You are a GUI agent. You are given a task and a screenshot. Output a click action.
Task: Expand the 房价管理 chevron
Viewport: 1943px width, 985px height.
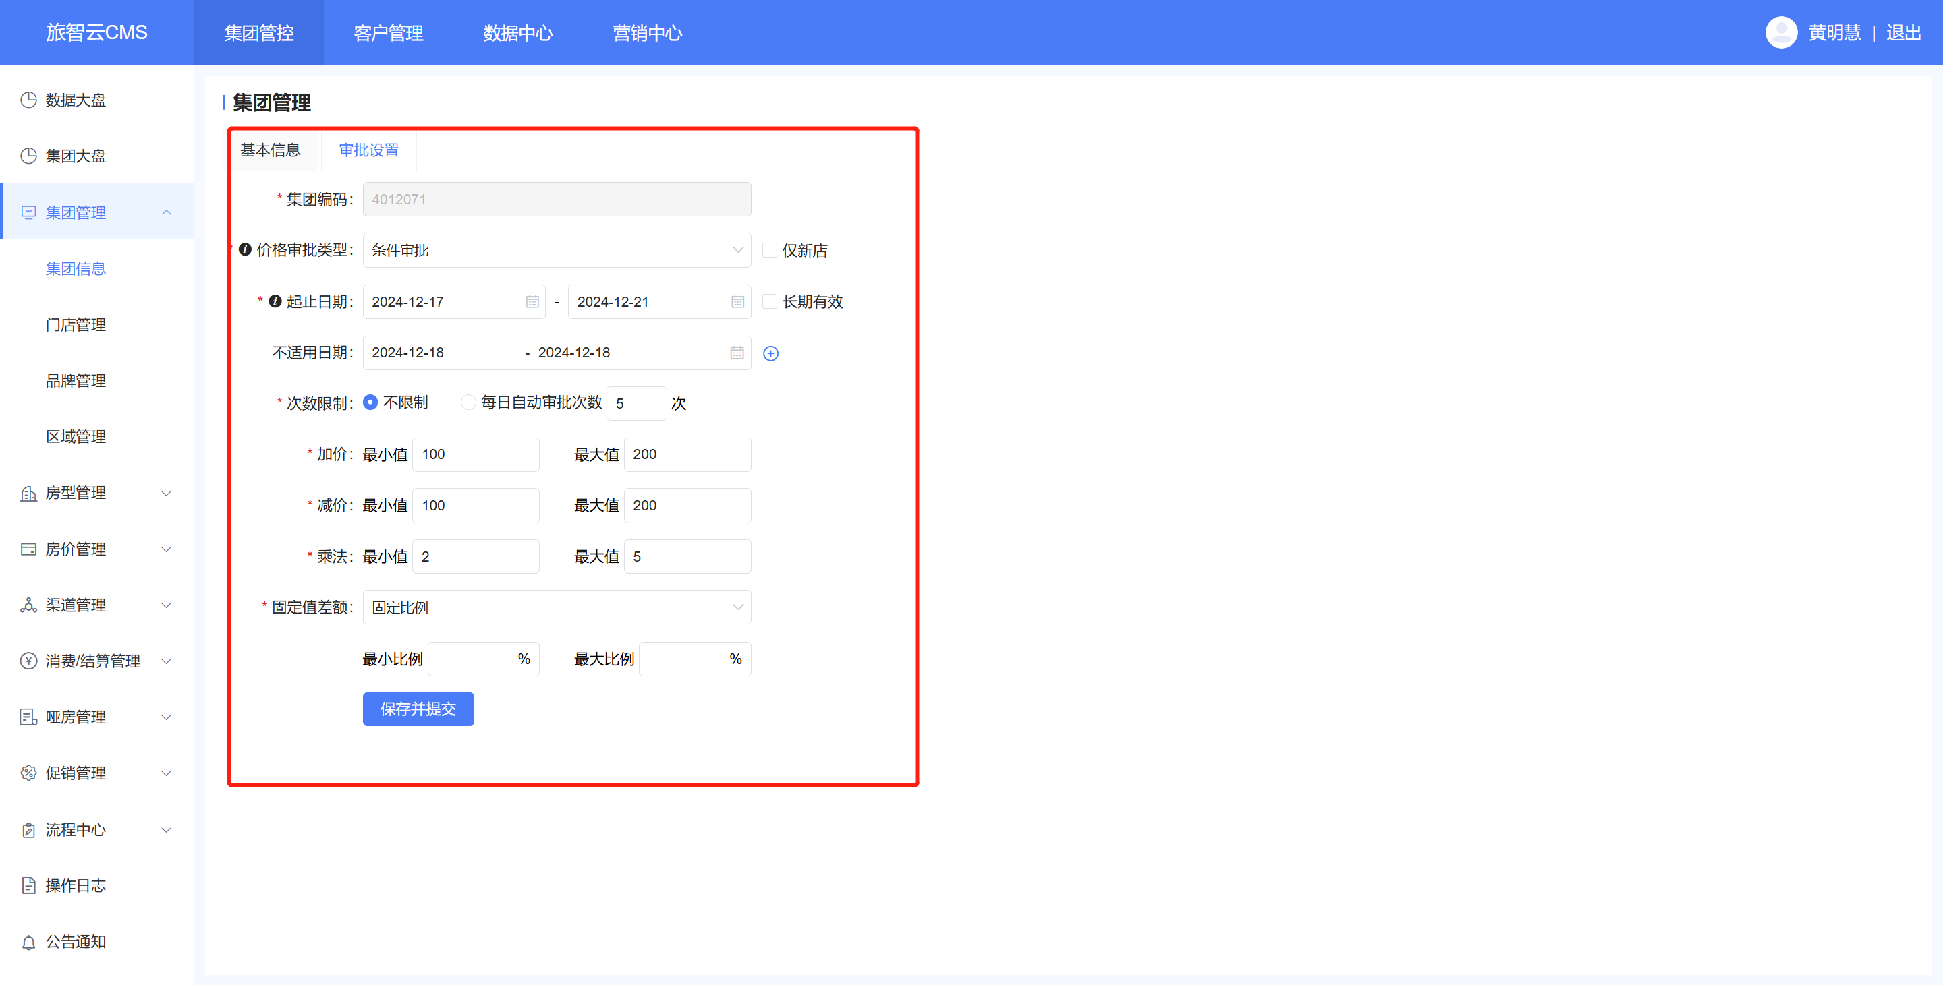click(167, 549)
